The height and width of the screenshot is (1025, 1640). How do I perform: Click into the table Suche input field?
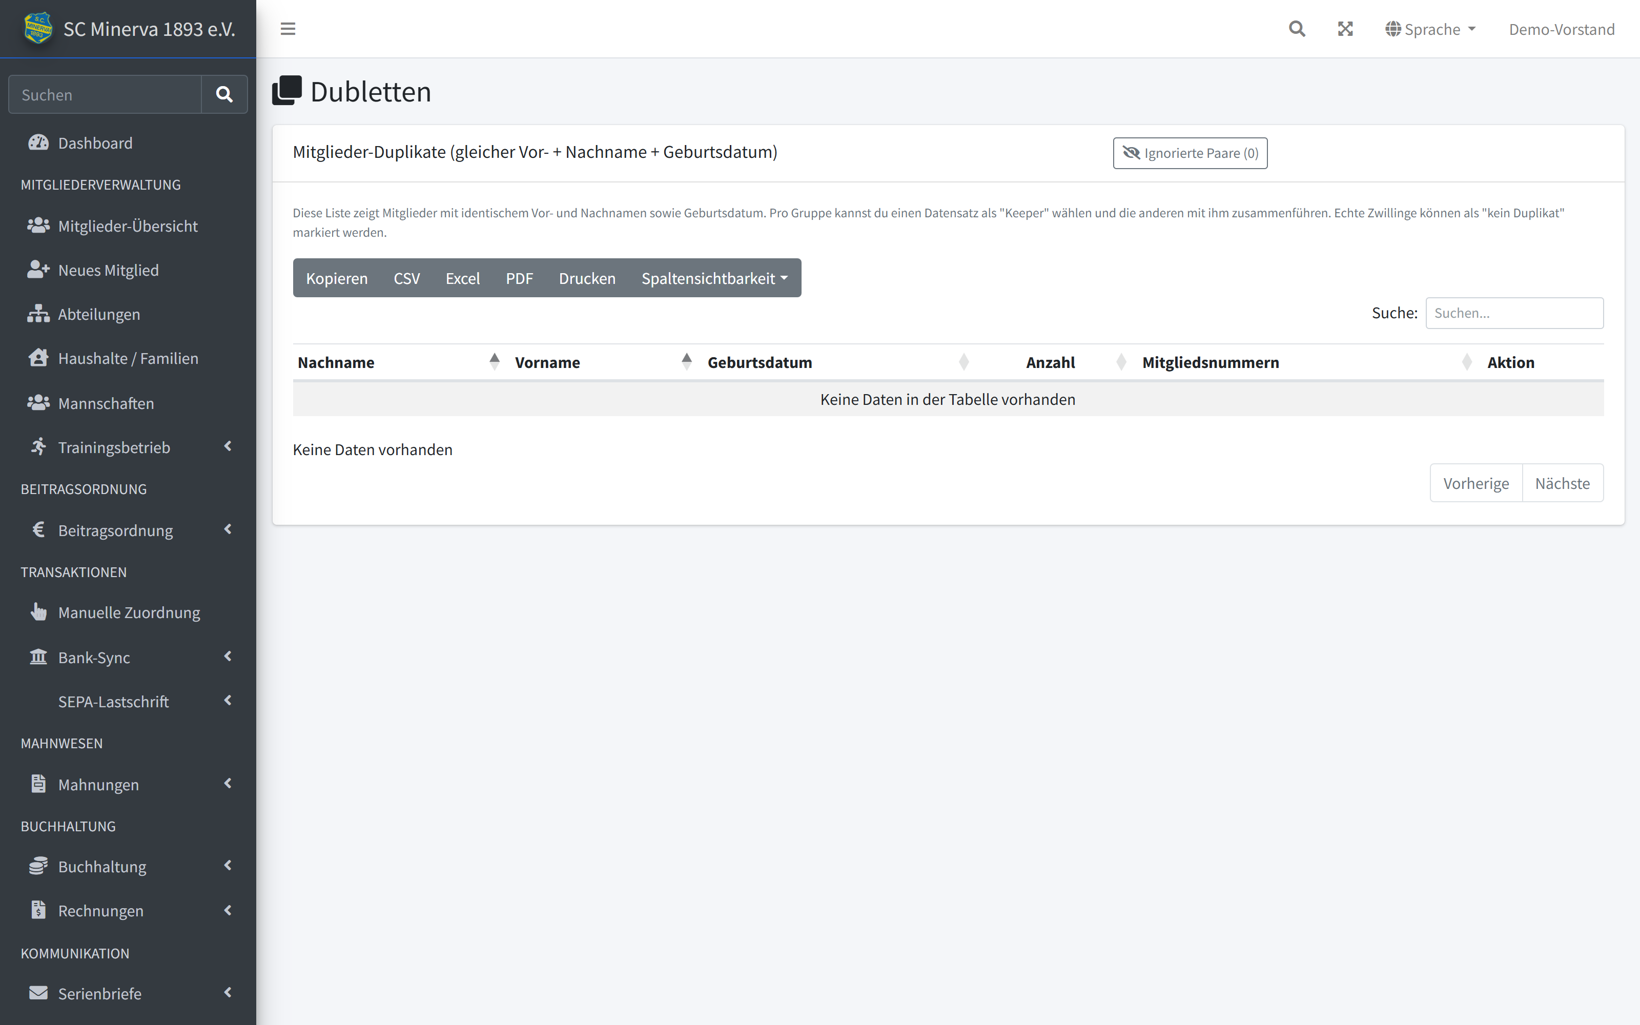click(1514, 313)
